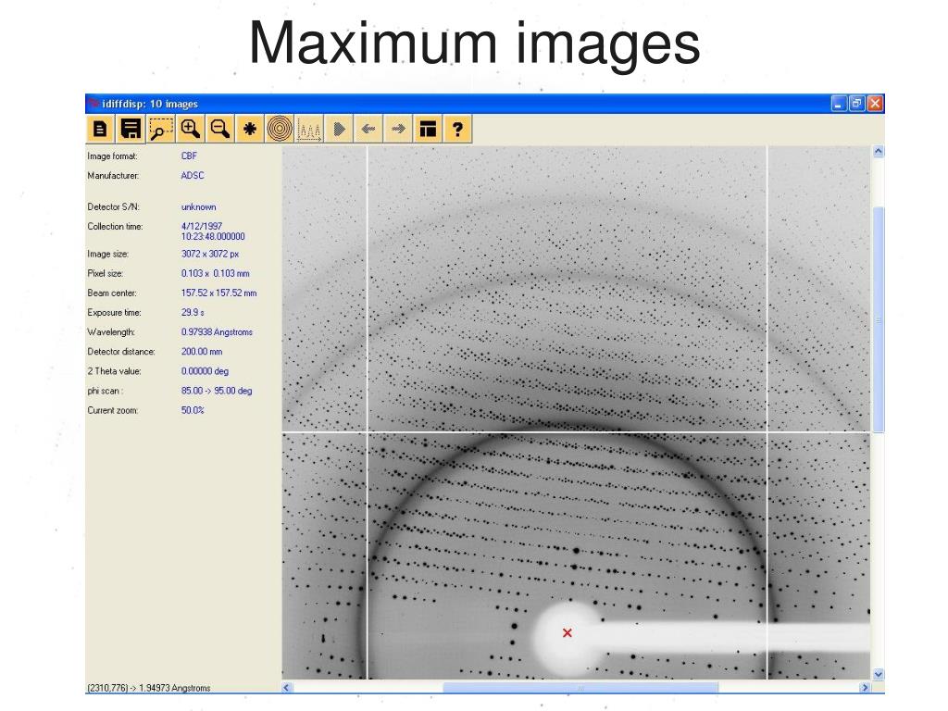Click the 4/12/1997 collection time value
The image size is (948, 711).
click(x=213, y=231)
